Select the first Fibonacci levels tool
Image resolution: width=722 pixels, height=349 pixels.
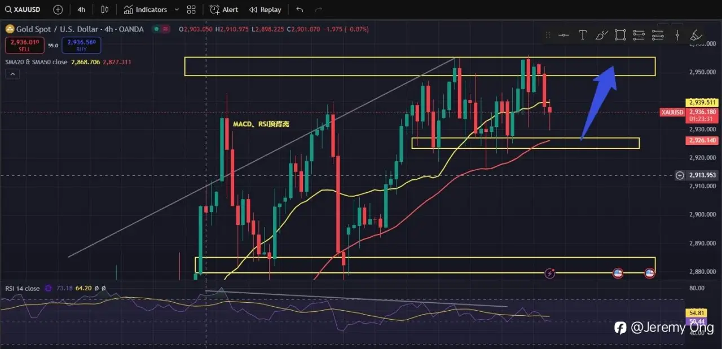tap(639, 35)
